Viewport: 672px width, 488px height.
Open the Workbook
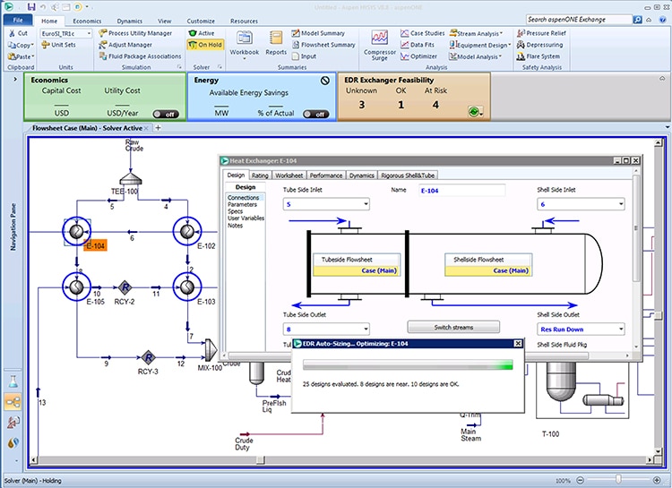pyautogui.click(x=245, y=44)
